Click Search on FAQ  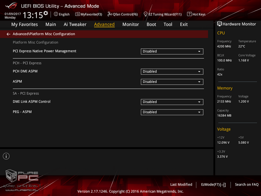click(247, 185)
